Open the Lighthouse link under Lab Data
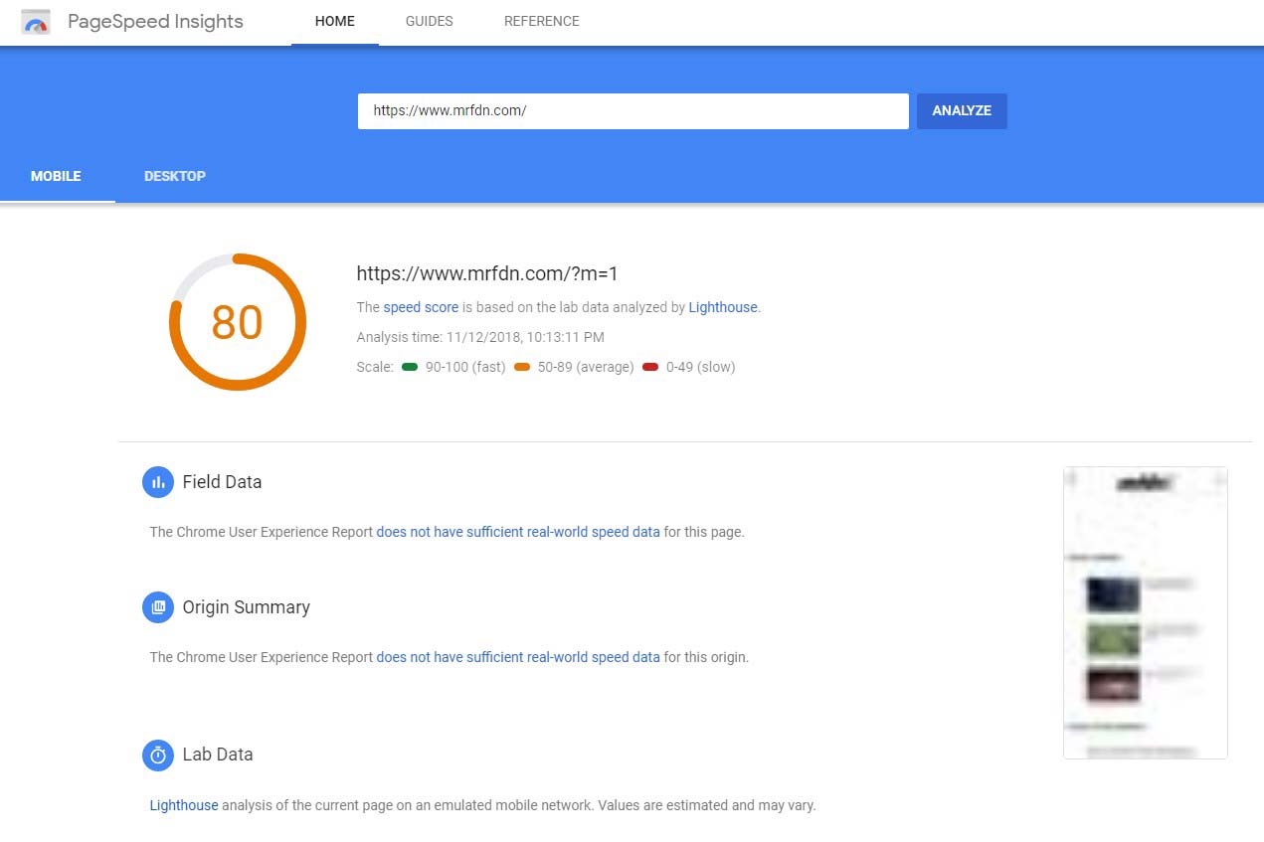1264x842 pixels. click(184, 805)
